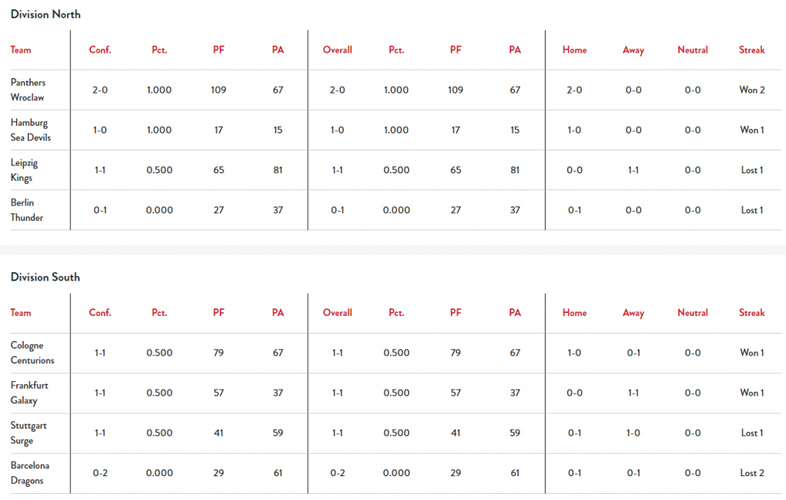Click the Overall header in Division North
Viewport: 786px width, 500px height.
(337, 50)
